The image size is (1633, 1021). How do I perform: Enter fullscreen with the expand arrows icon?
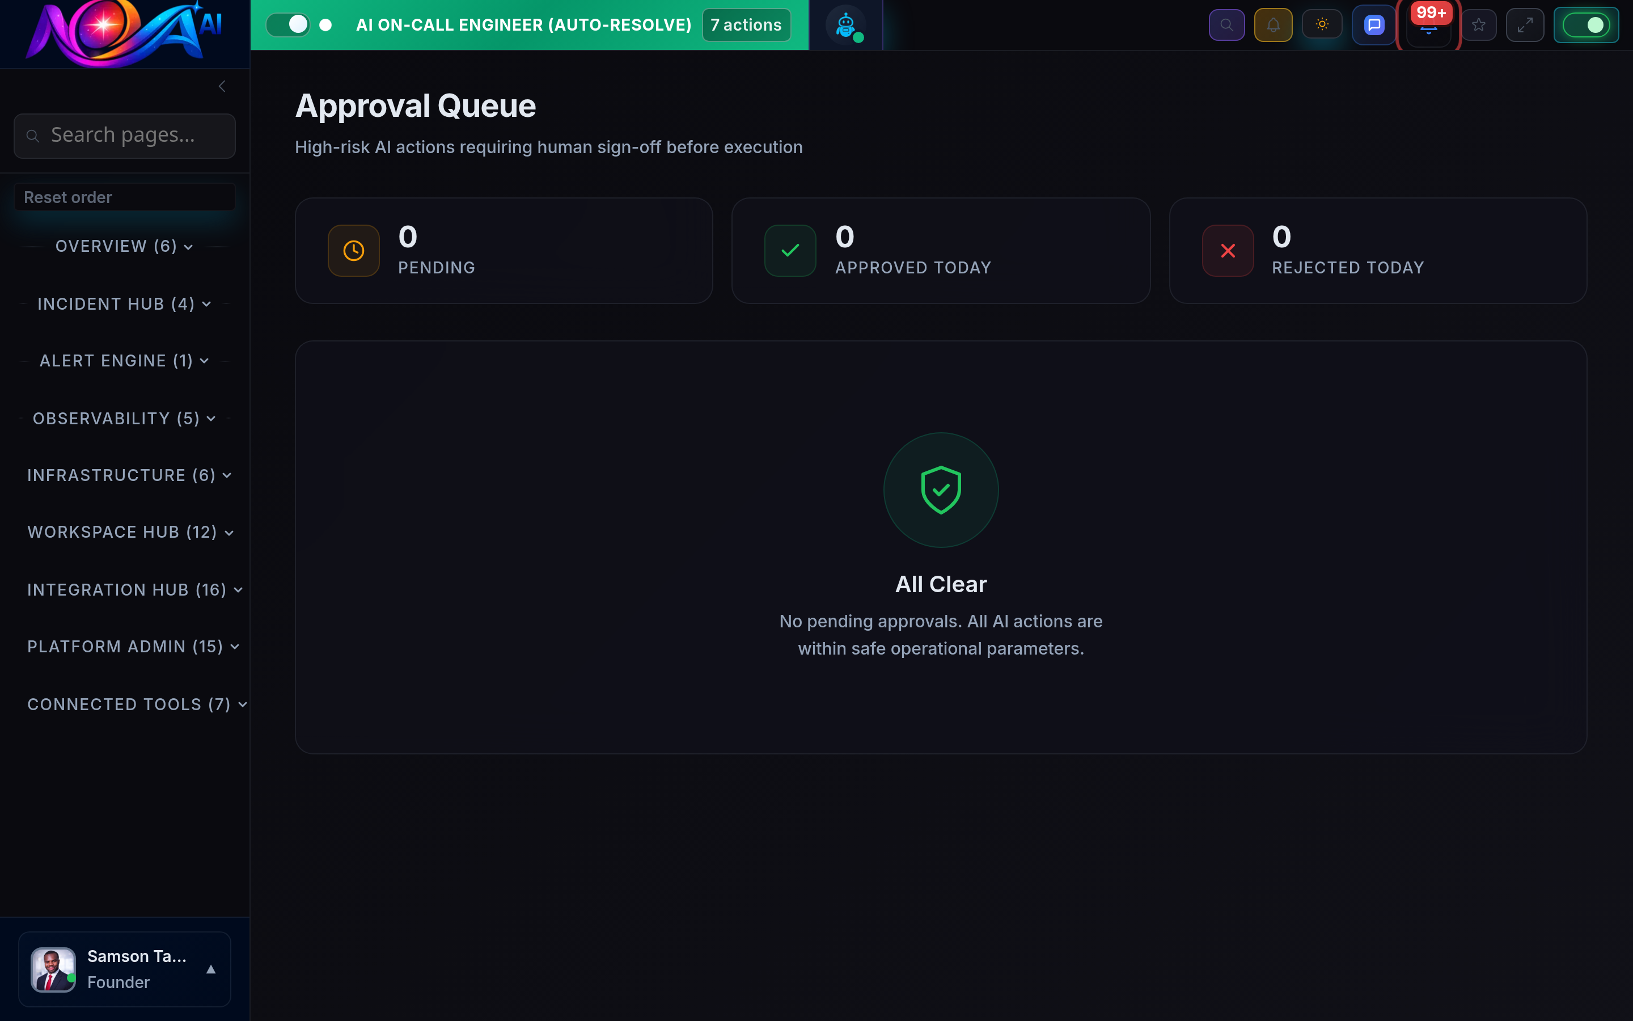tap(1525, 24)
